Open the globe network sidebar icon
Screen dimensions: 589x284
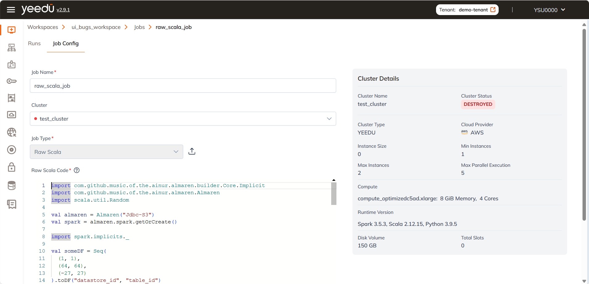click(x=11, y=132)
